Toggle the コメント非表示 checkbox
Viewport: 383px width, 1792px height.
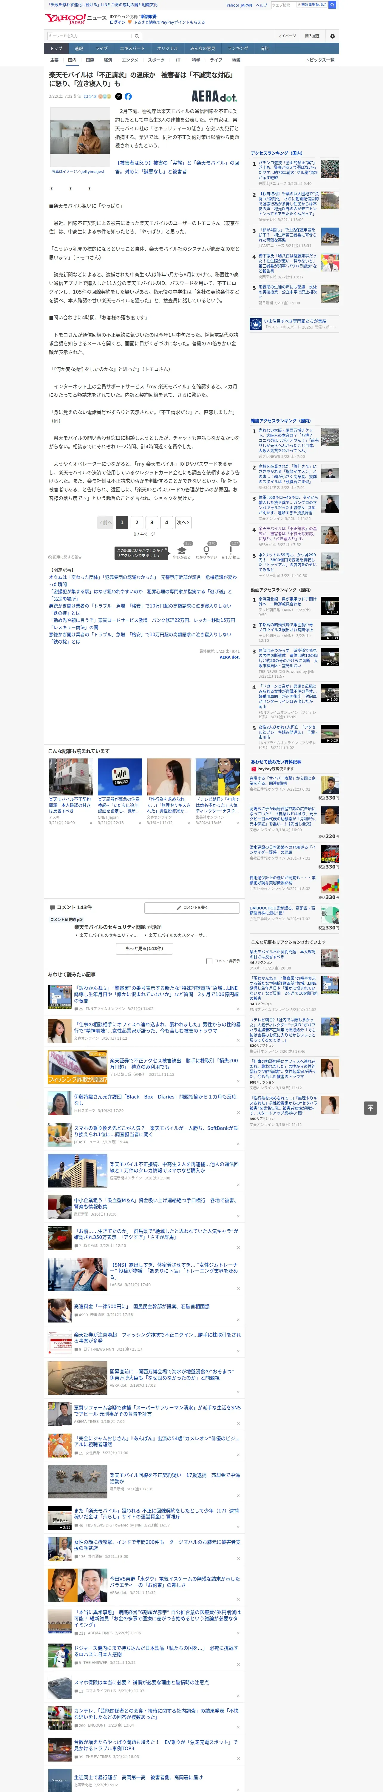point(209,961)
